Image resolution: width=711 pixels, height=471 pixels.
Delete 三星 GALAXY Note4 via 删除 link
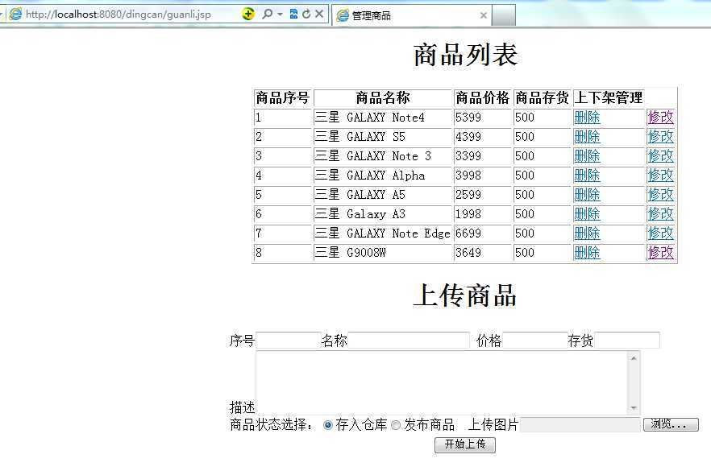click(587, 118)
